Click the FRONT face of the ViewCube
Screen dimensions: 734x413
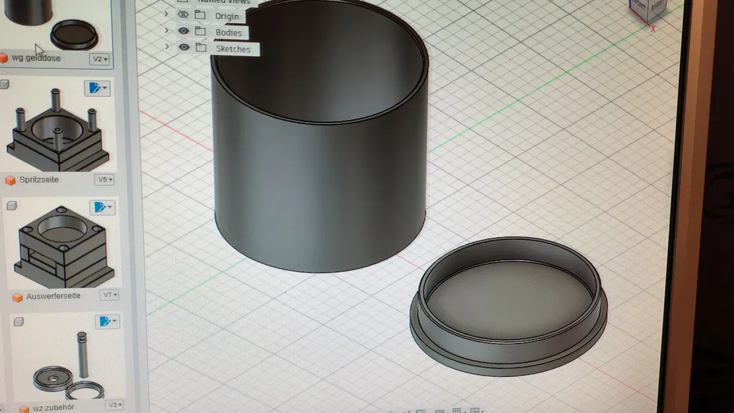coord(639,6)
